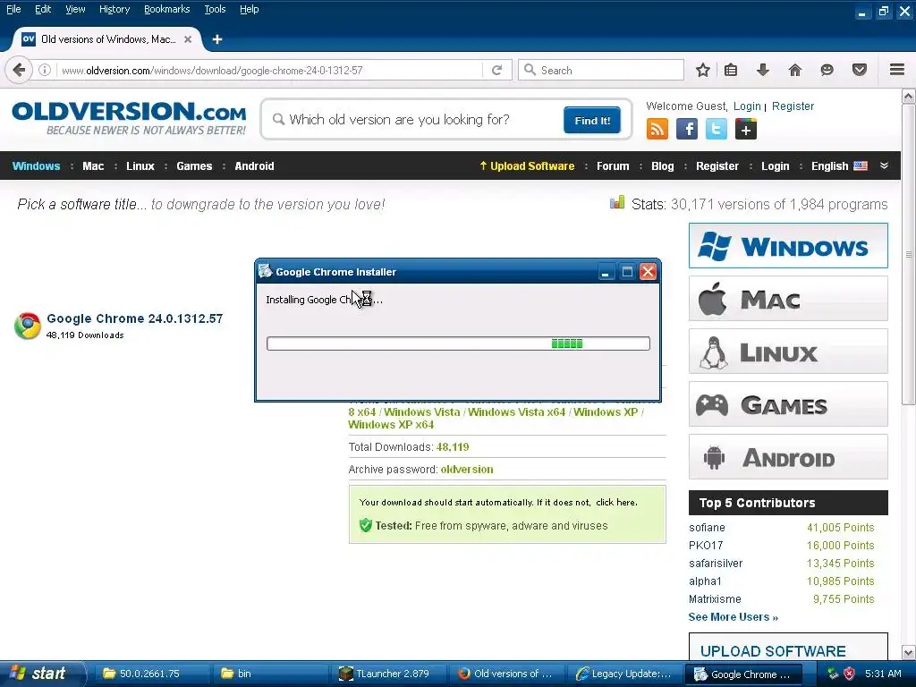The height and width of the screenshot is (687, 916).
Task: Click the Login link beside Welcome Guest
Action: tap(747, 106)
